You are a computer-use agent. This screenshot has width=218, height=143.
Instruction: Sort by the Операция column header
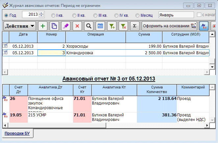tap(96, 37)
